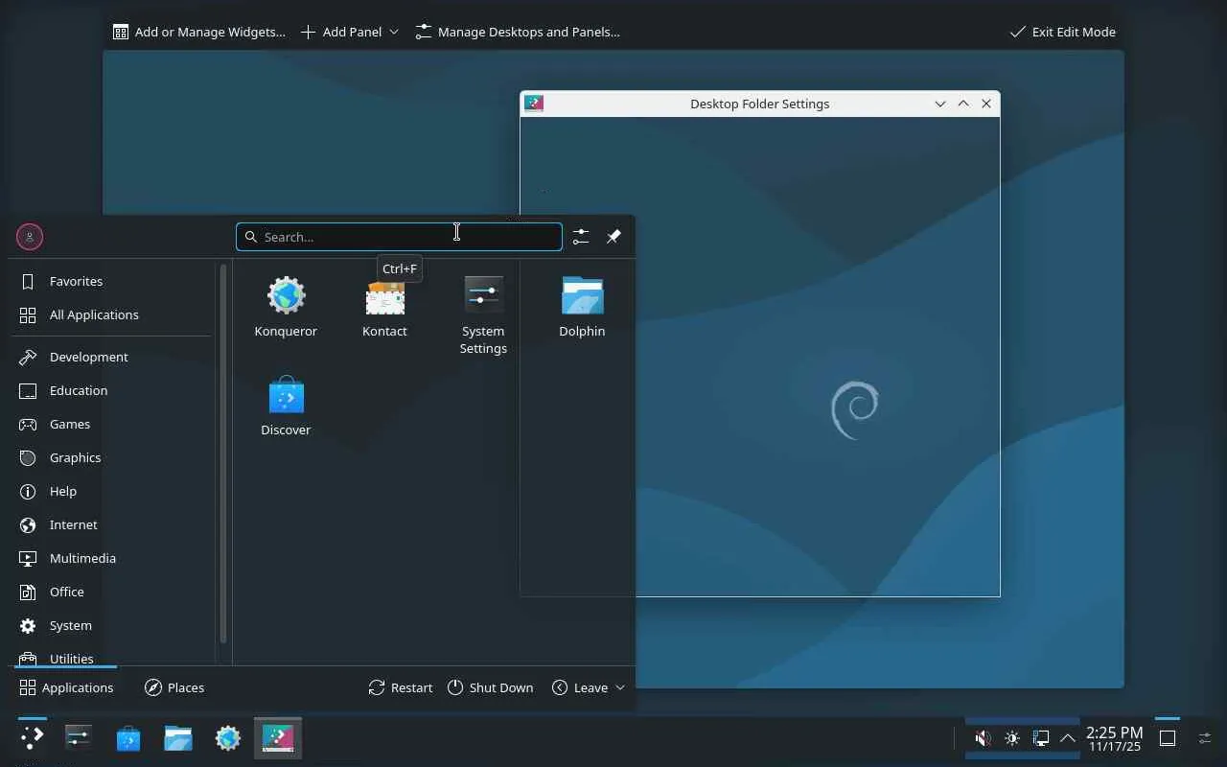Open Discover from the taskbar
Viewport: 1227px width, 767px height.
click(x=128, y=738)
